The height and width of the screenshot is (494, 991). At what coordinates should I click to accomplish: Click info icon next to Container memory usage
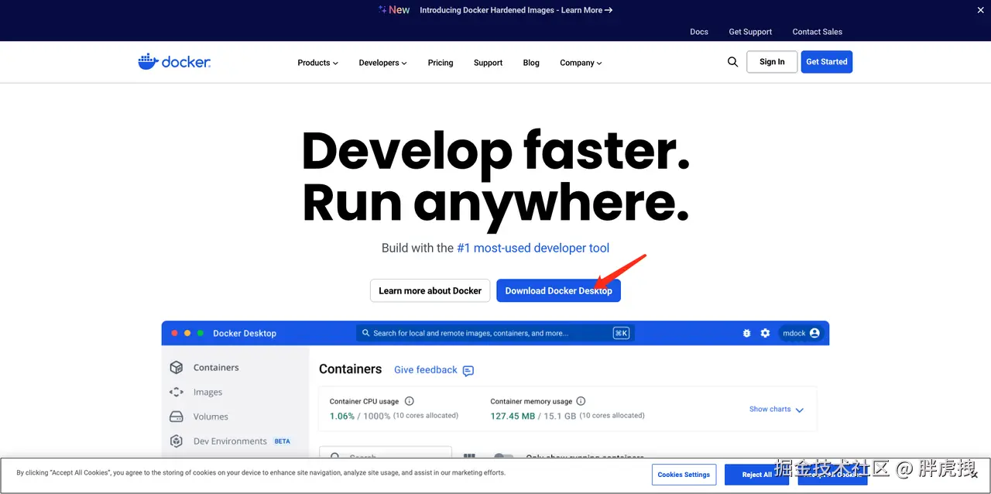click(x=581, y=401)
